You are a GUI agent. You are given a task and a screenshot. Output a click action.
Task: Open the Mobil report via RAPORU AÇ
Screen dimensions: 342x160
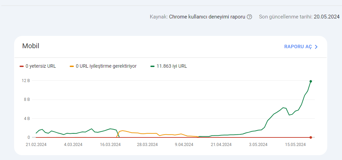(x=301, y=47)
